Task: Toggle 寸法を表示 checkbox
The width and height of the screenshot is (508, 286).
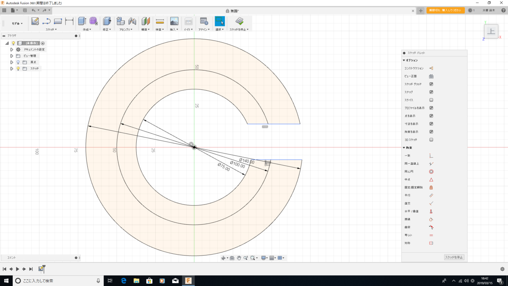Action: [431, 124]
